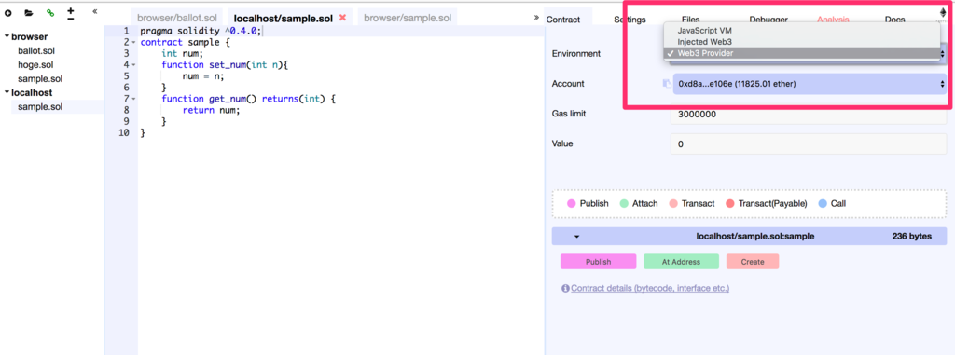
Task: Fold the get_num function at line 7
Action: (133, 99)
